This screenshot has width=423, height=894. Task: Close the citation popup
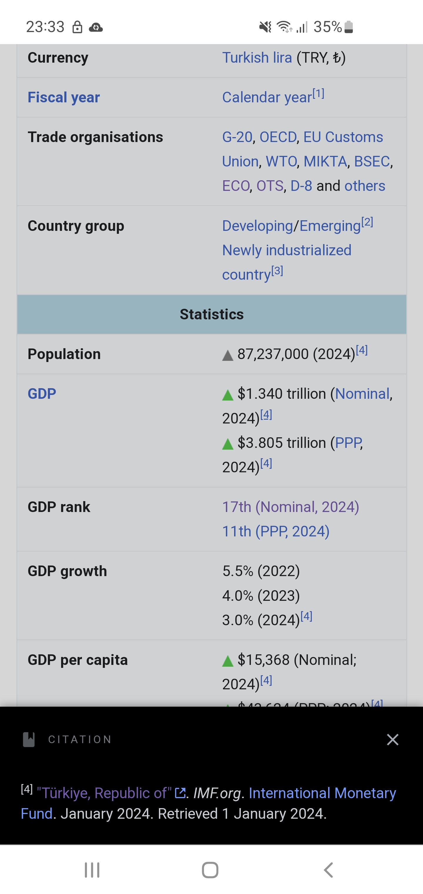tap(392, 740)
